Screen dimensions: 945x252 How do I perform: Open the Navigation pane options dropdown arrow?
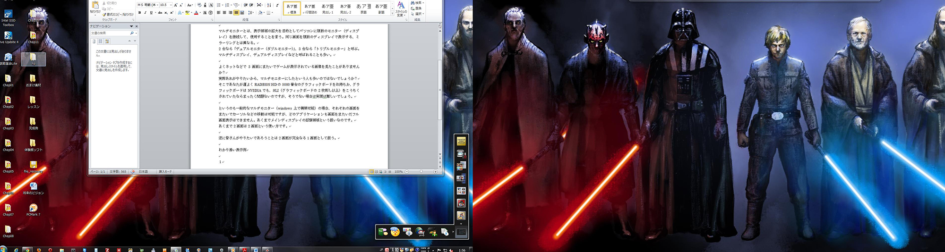pyautogui.click(x=131, y=26)
